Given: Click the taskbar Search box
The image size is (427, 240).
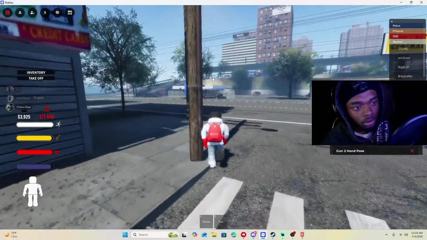Looking at the screenshot, I should (155, 235).
